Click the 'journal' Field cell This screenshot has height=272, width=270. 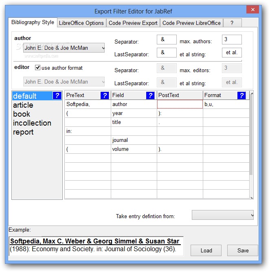[x=134, y=140]
